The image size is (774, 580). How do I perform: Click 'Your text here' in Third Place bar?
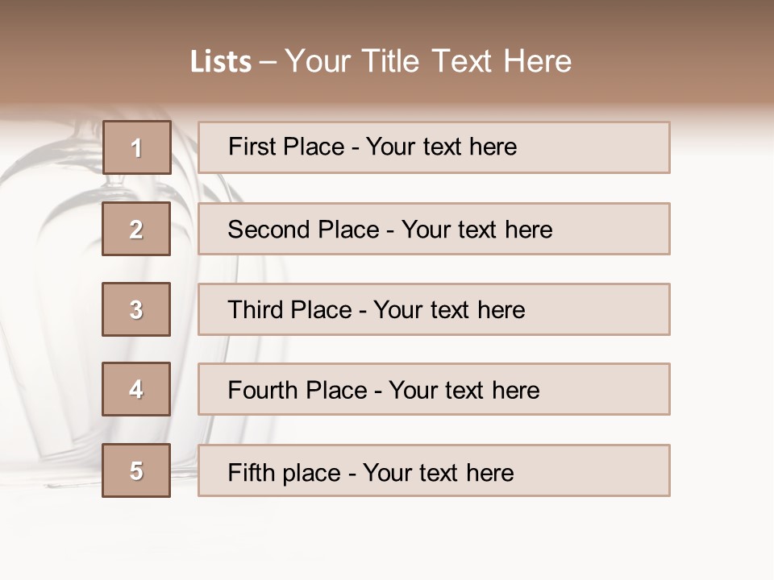(x=449, y=310)
